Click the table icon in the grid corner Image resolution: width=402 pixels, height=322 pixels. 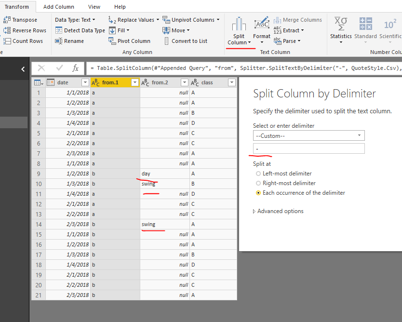tap(39, 82)
